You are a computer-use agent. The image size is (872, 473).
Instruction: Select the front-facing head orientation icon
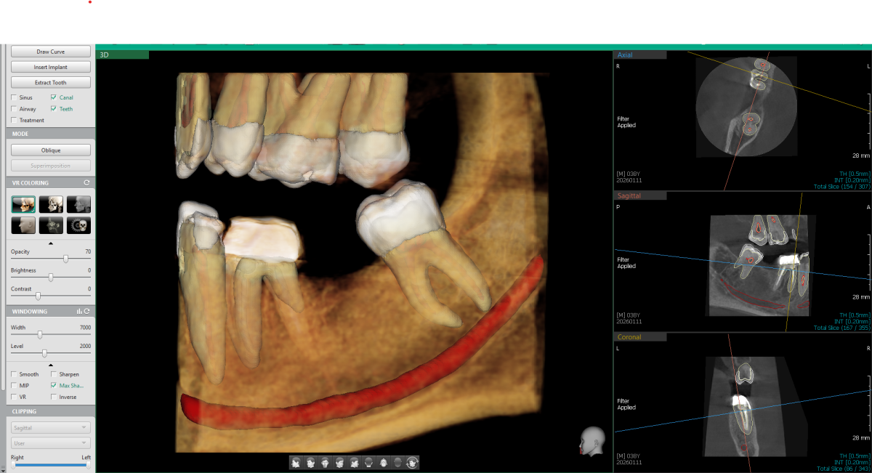pos(325,462)
